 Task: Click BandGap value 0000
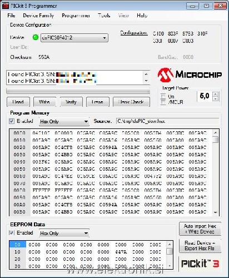click(188, 57)
